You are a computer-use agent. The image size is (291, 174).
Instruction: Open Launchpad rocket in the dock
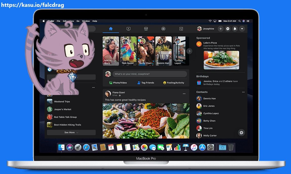78,147
